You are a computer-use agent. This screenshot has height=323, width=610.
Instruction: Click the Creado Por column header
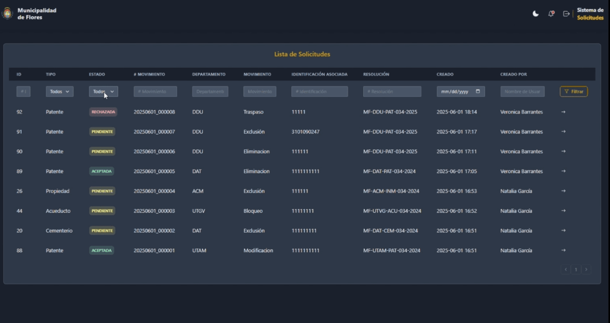point(513,74)
